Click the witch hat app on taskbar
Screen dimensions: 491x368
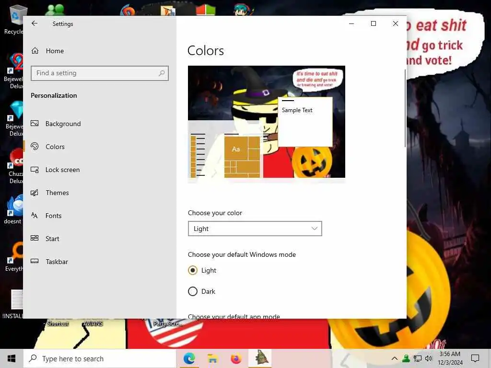(260, 358)
